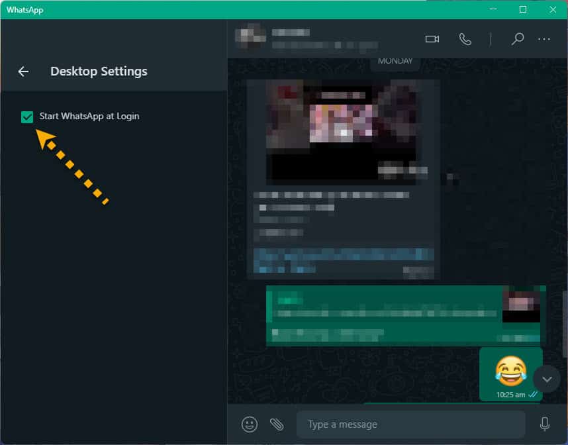Screen dimensions: 568x445
Task: Record a voice message with microphone
Action: pos(545,424)
